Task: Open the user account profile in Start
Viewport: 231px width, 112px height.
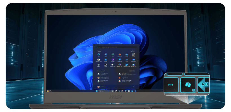Action: coord(101,87)
